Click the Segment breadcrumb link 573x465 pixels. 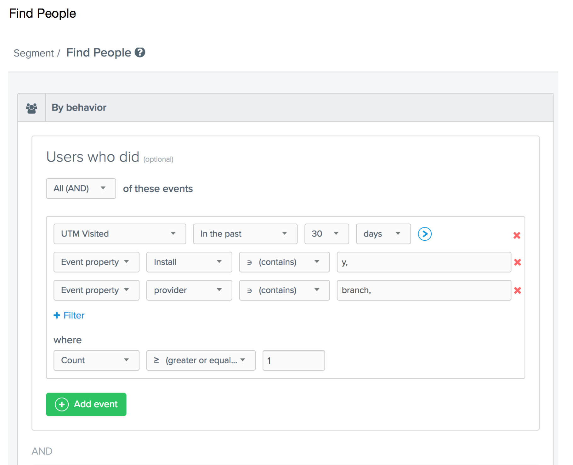click(x=34, y=53)
